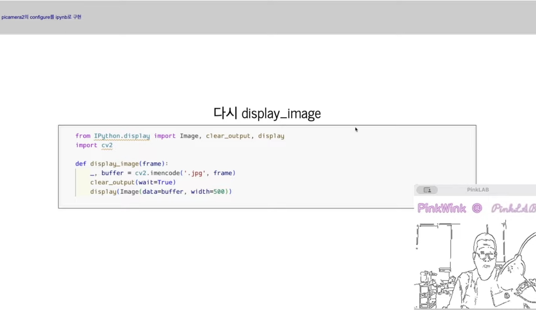Click the clear_output name in import line
536x310 pixels.
(228, 136)
